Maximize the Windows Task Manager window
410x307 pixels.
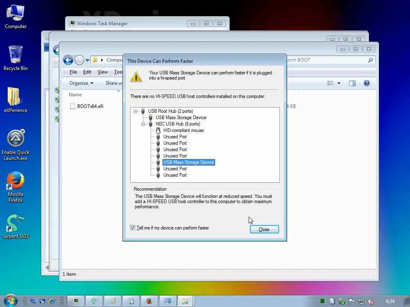(x=206, y=24)
